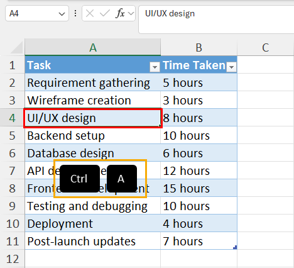This screenshot has width=294, height=268.
Task: Select row 11 header
Action: click(x=13, y=241)
